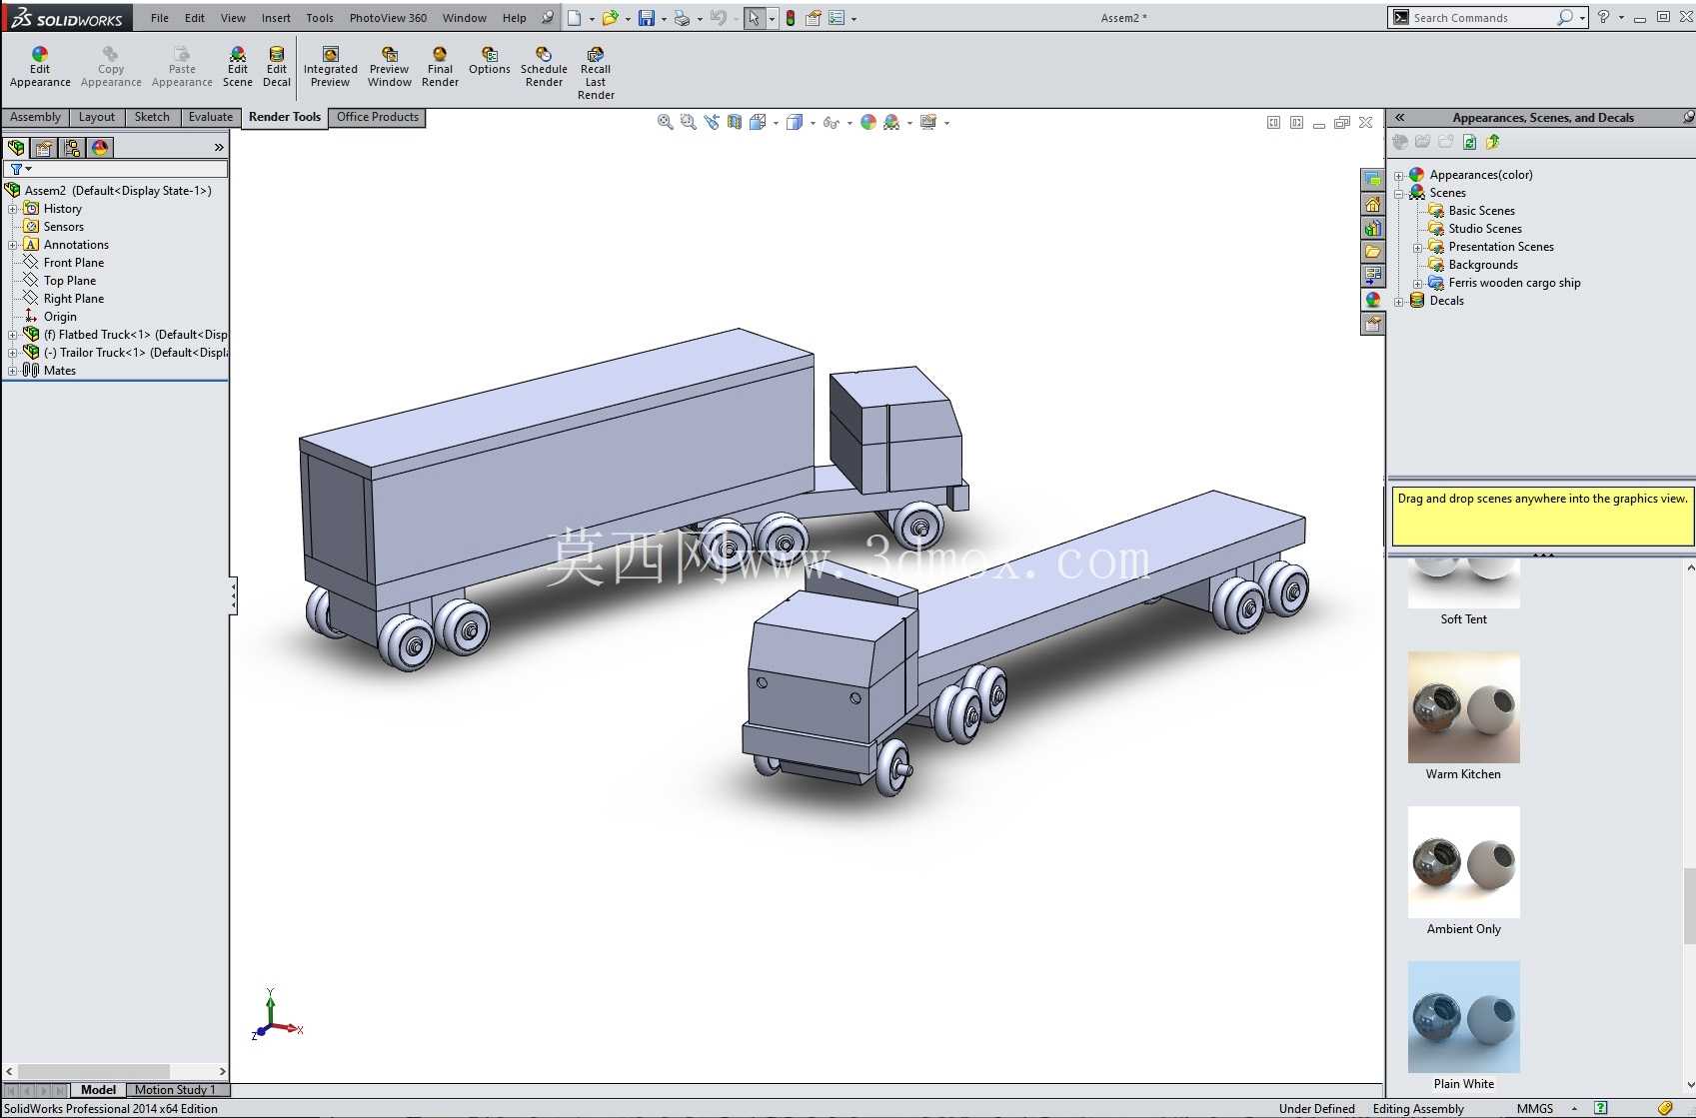
Task: Switch to the Motion Study 1 tab
Action: click(x=175, y=1090)
